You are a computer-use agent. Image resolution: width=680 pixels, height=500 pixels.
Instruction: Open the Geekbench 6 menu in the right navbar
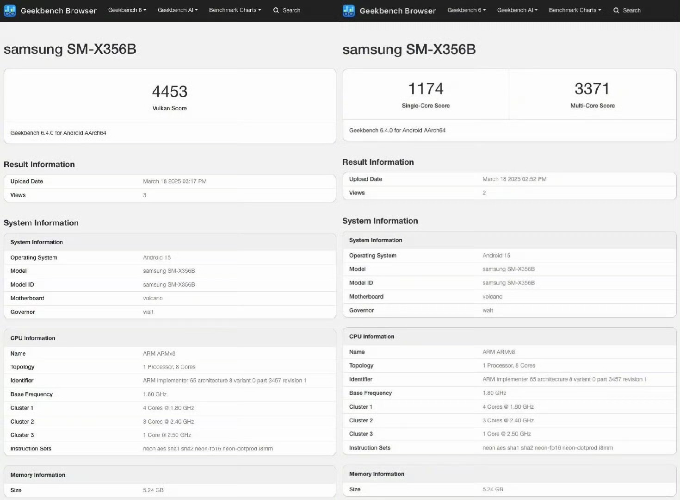point(466,10)
